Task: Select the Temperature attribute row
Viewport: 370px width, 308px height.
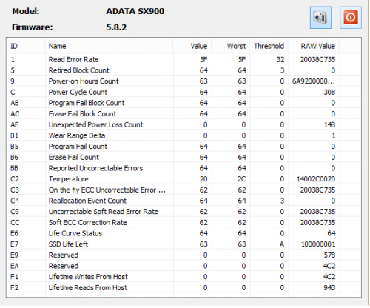Action: (x=184, y=179)
